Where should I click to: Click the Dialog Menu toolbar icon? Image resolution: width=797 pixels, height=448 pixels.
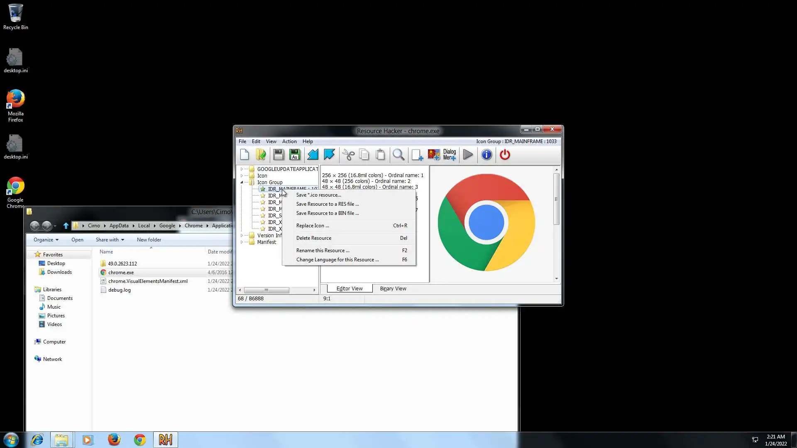pos(450,155)
